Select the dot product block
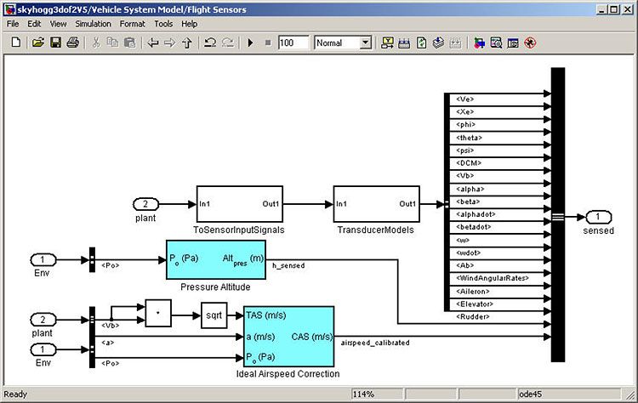638x403 pixels. [158, 313]
